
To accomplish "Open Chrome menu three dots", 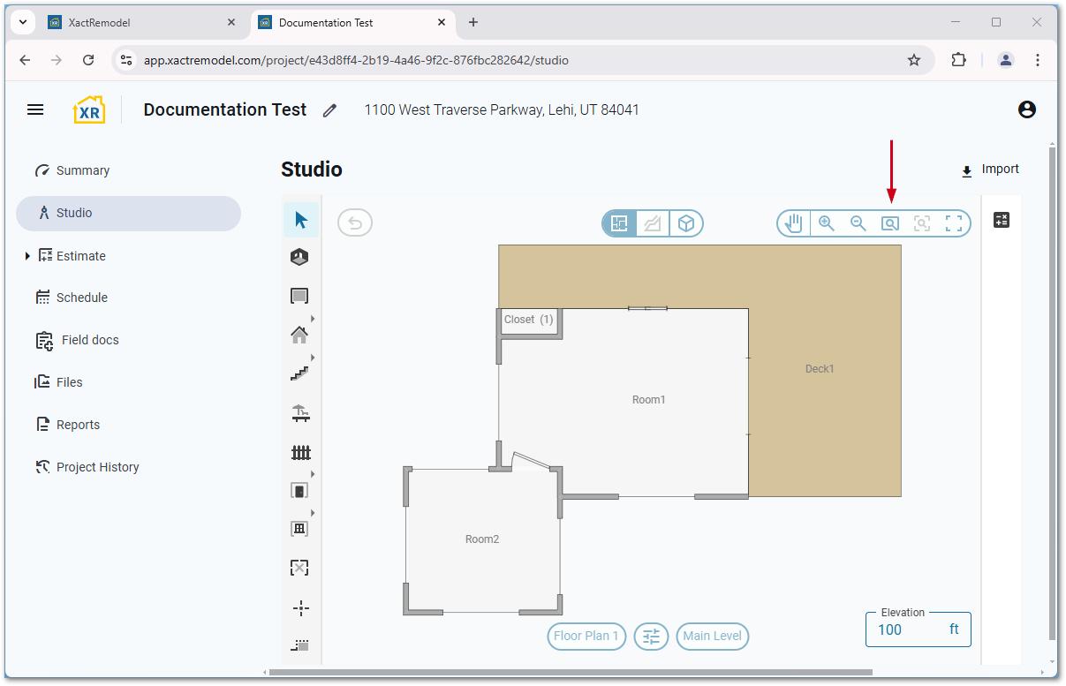I will pos(1038,60).
